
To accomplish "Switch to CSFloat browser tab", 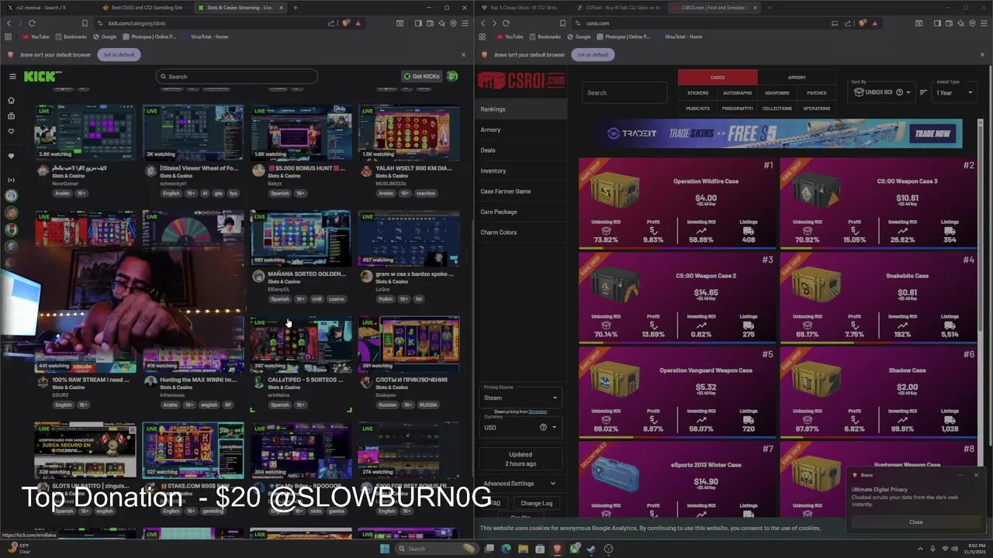I will 618,8.
